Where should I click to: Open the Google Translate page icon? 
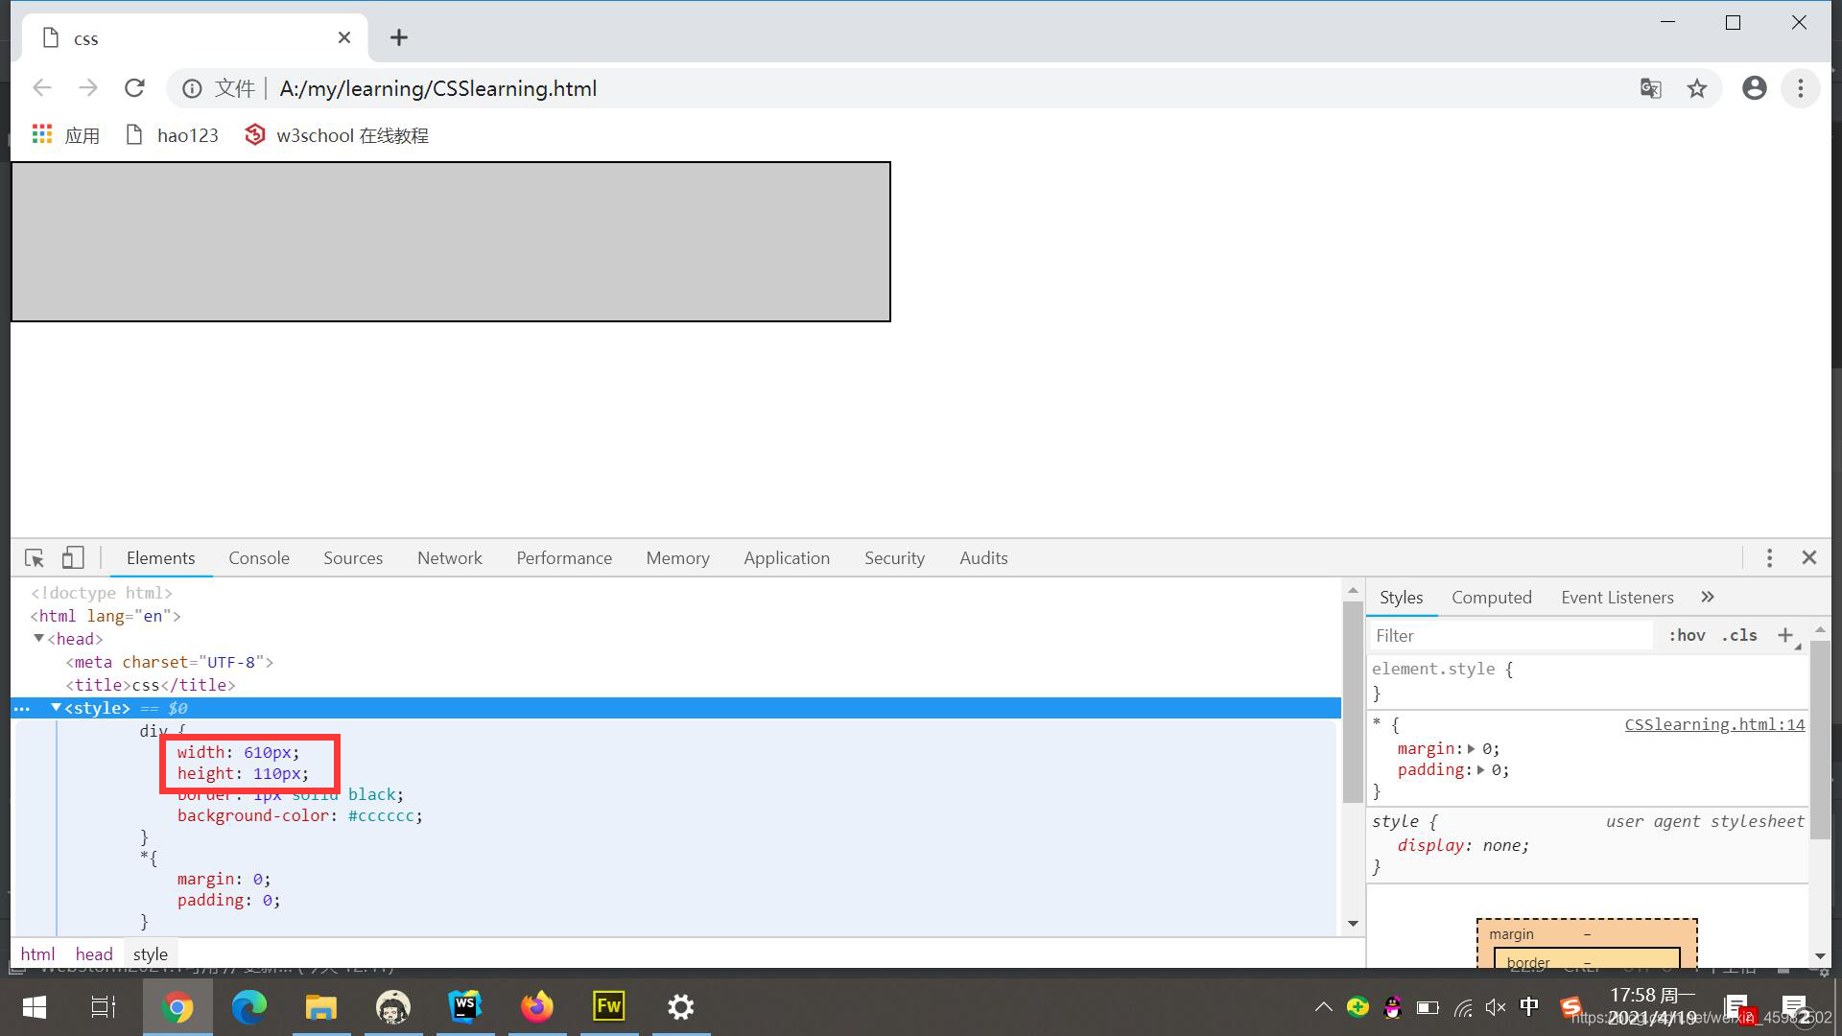click(1650, 88)
